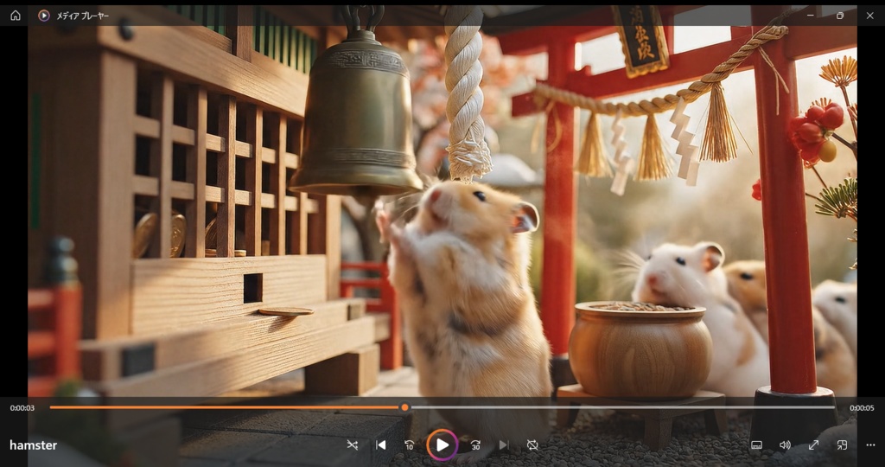Viewport: 885px width, 467px height.
Task: Restore down the Media Player window
Action: coord(840,16)
